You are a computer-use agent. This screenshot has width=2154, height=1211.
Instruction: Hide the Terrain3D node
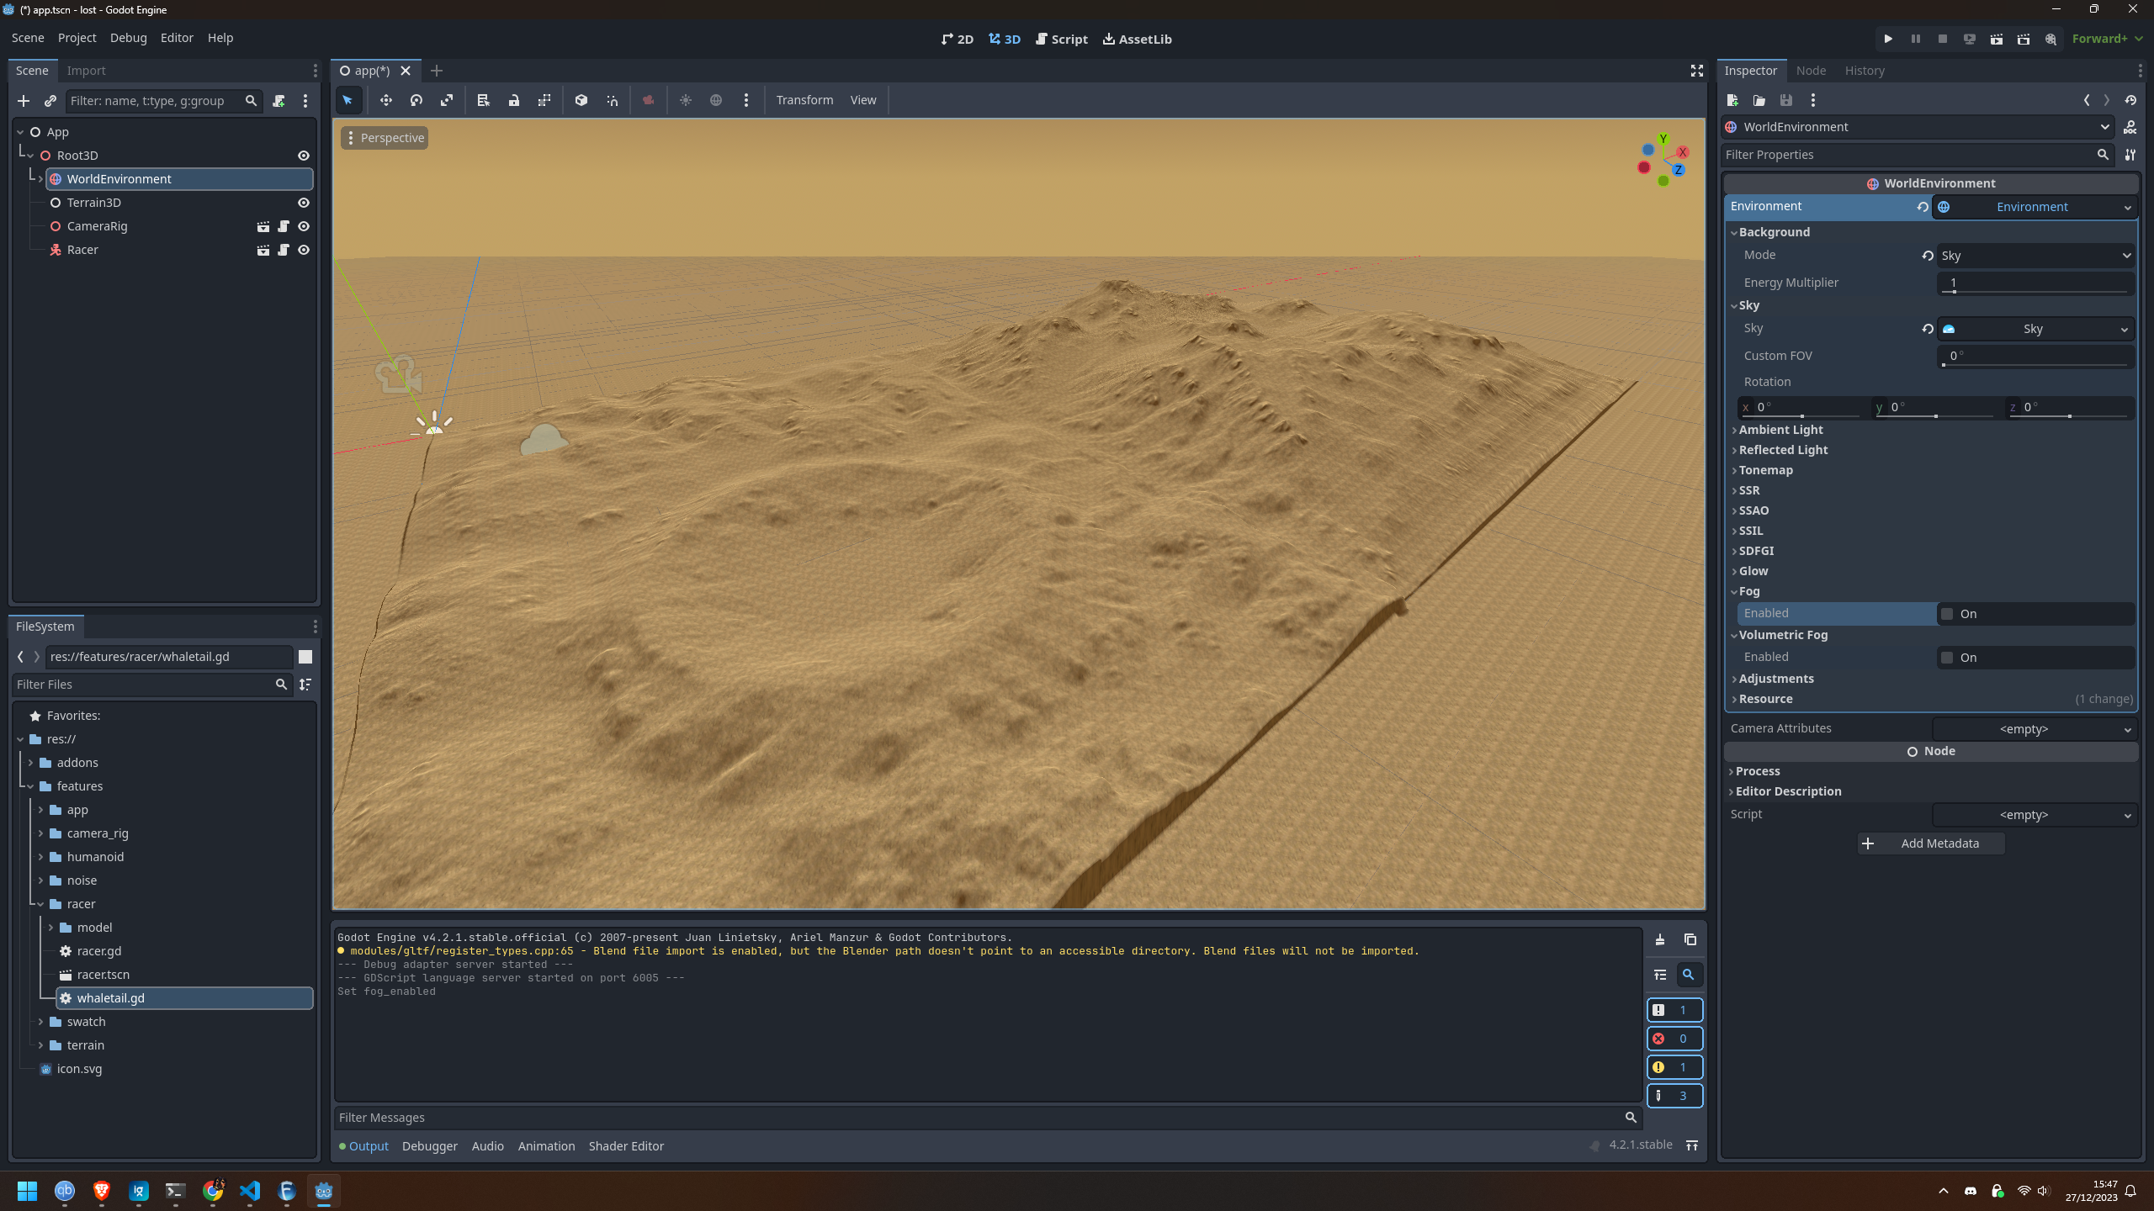(304, 203)
